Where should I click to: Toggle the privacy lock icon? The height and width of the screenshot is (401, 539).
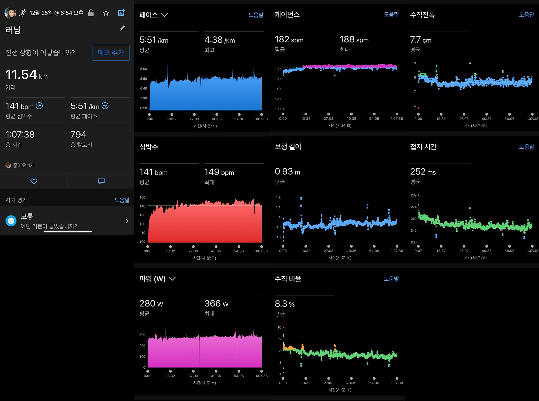coord(91,13)
